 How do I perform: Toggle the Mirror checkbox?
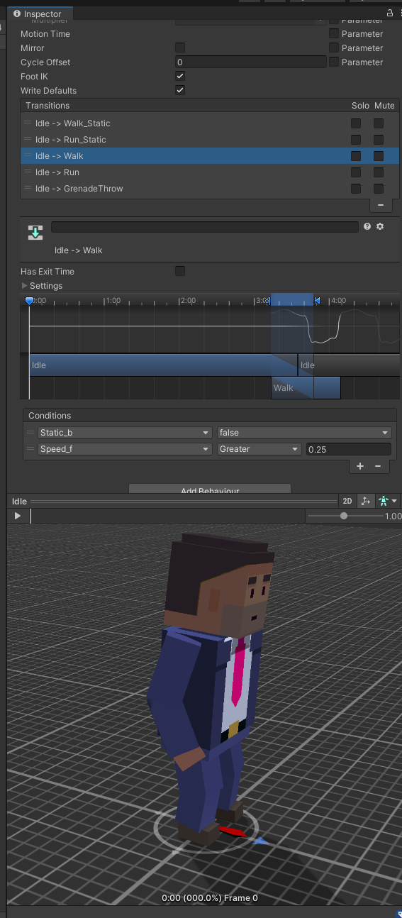[x=180, y=48]
